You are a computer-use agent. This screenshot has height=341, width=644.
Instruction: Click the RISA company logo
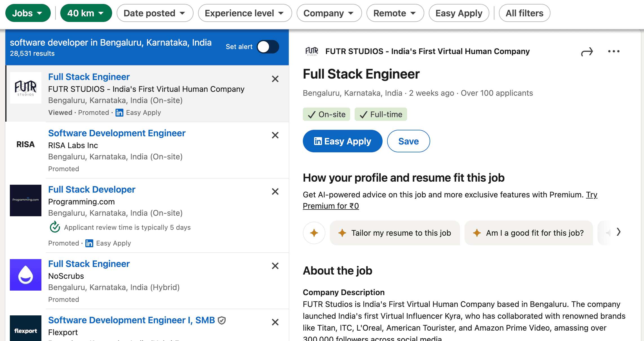[26, 144]
